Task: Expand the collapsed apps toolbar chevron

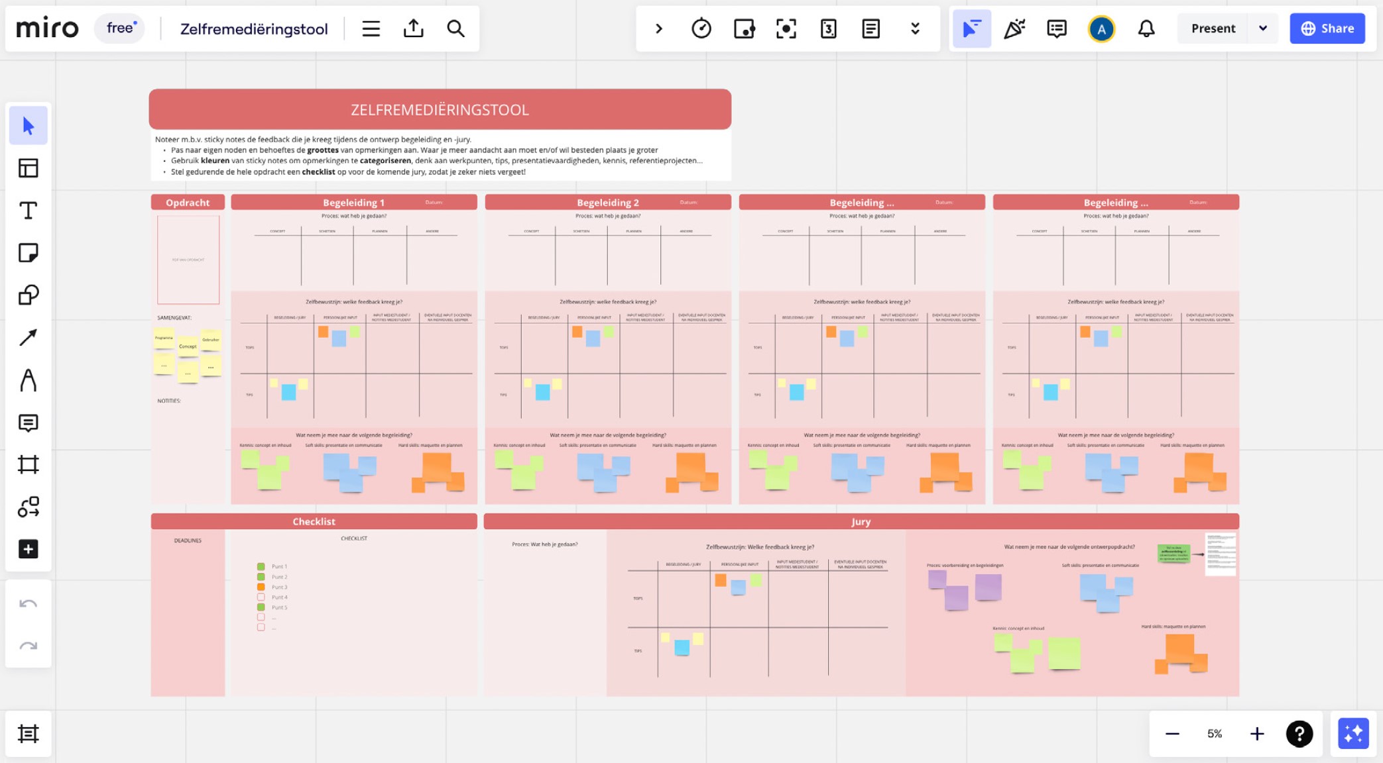Action: click(x=658, y=28)
